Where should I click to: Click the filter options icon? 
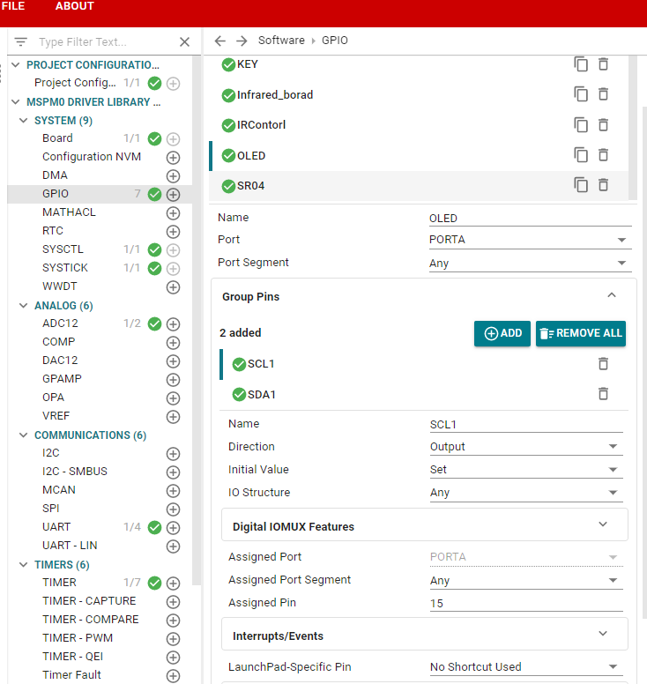point(20,42)
